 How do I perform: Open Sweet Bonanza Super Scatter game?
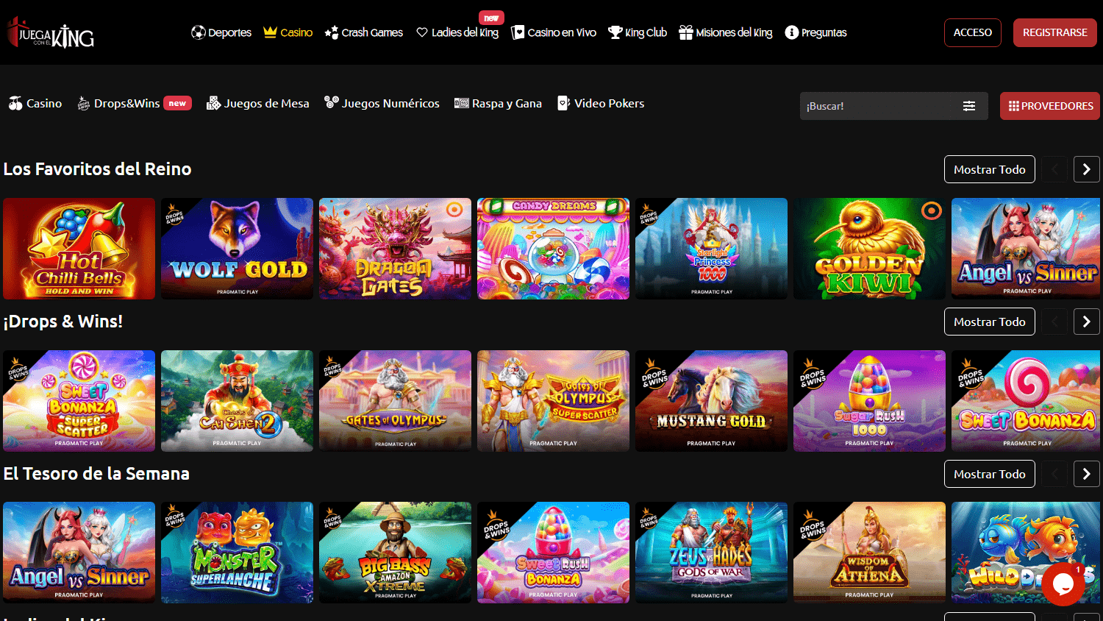tap(79, 401)
